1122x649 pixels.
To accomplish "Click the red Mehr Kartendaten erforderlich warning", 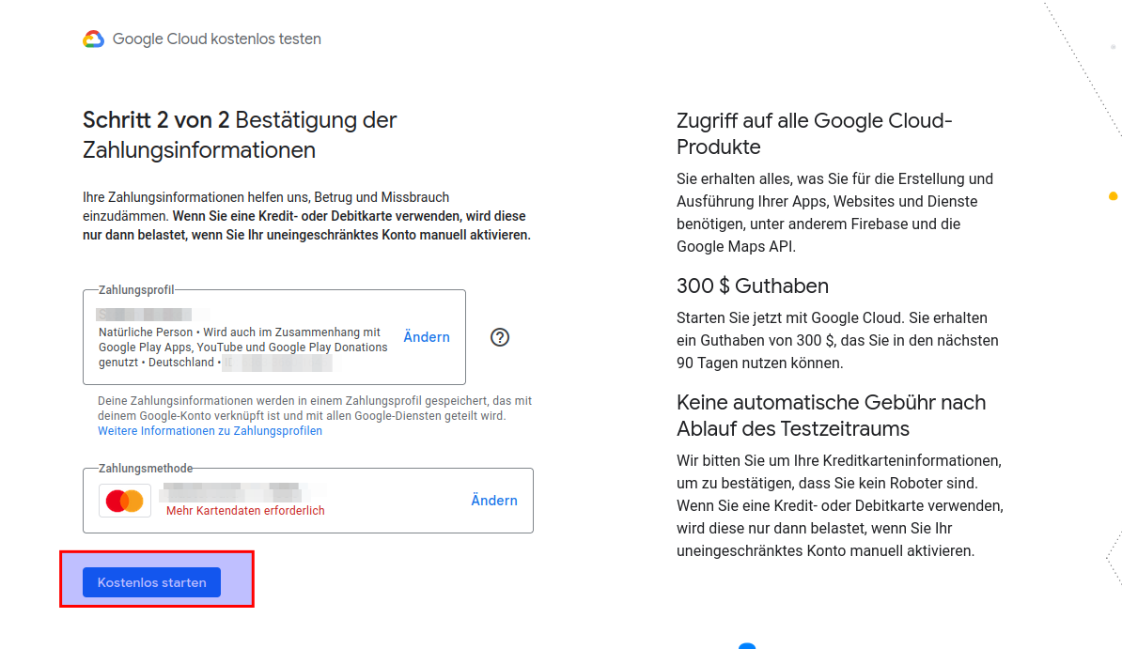I will click(245, 511).
